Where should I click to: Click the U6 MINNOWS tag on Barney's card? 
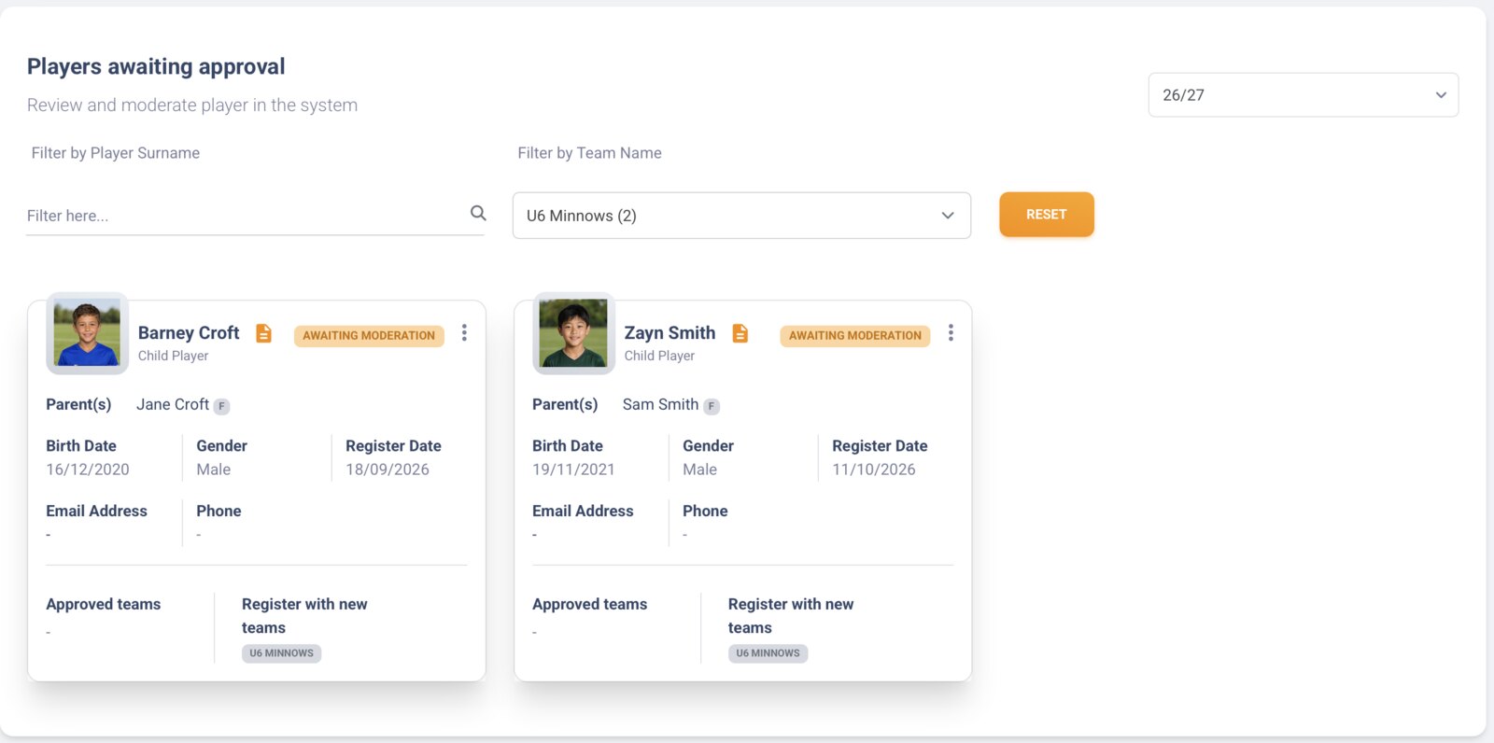point(281,653)
